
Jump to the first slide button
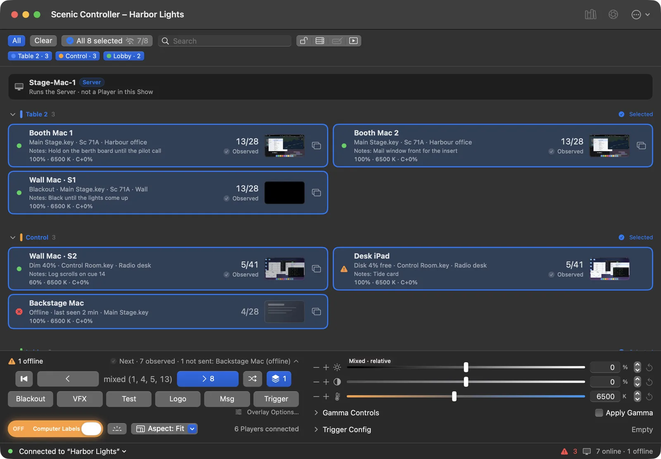(x=24, y=379)
